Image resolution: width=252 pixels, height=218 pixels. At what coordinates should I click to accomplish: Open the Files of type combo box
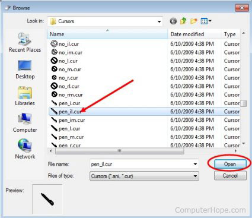[145, 176]
